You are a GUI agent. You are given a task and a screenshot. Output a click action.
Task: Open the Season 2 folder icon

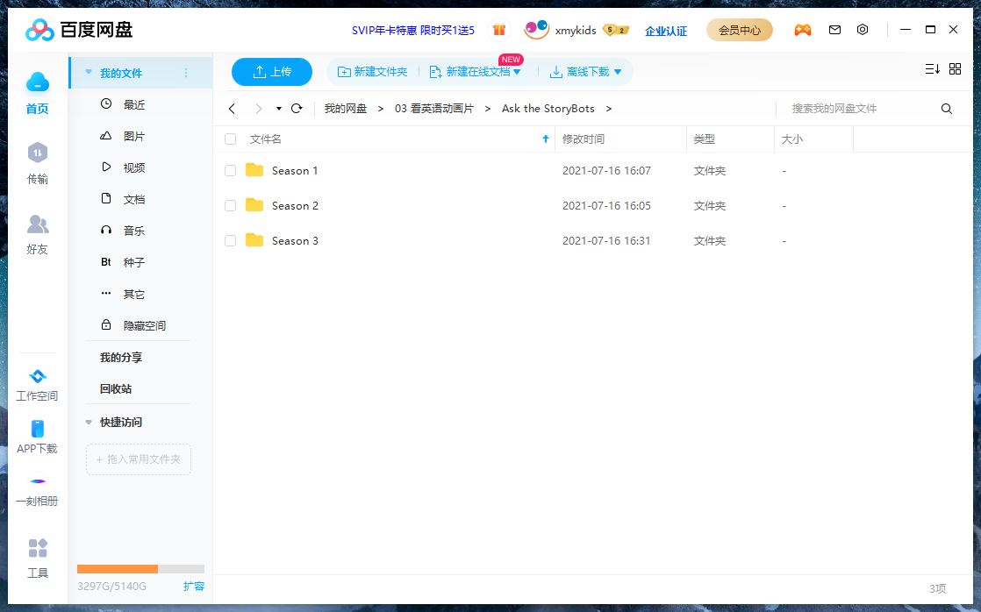254,205
